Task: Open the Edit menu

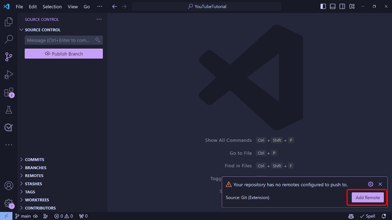Action: coord(33,6)
